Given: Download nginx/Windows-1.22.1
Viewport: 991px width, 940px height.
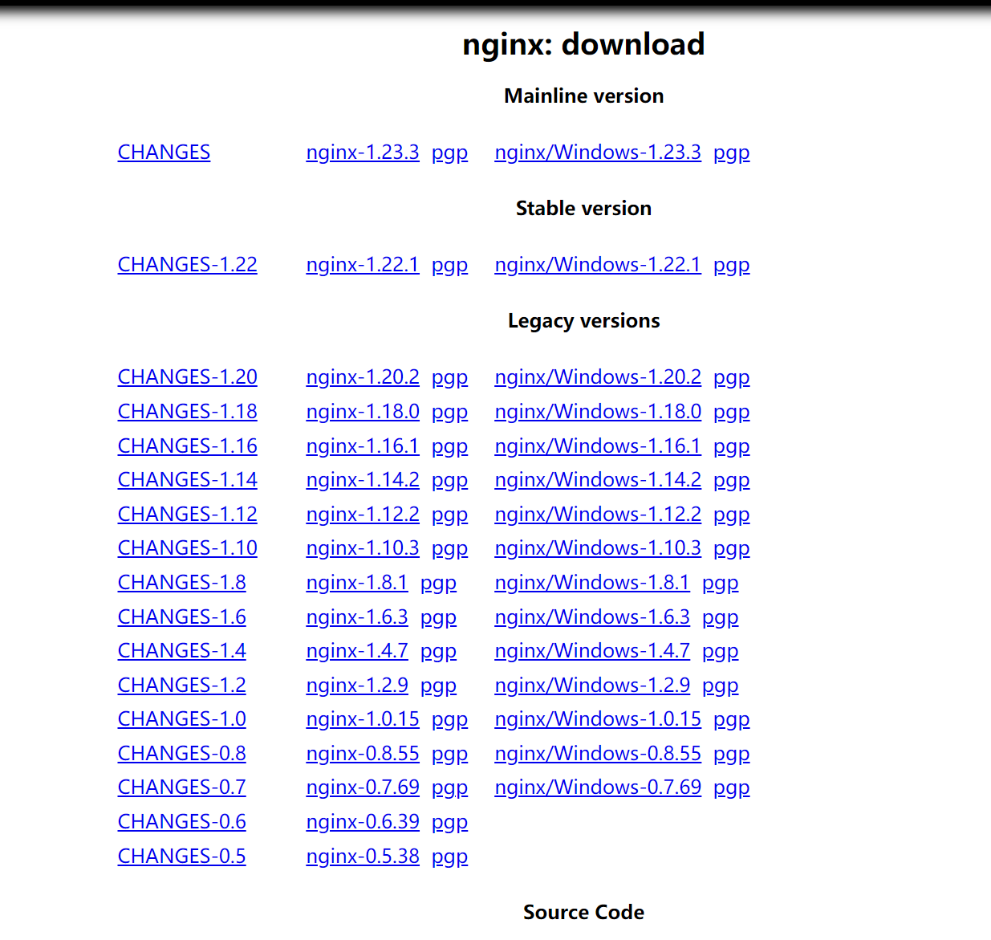Looking at the screenshot, I should [x=598, y=265].
